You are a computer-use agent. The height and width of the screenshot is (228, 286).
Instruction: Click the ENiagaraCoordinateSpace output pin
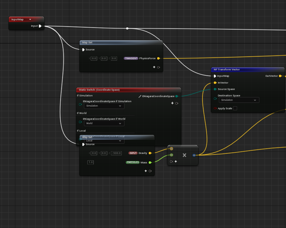click(x=177, y=96)
